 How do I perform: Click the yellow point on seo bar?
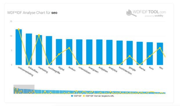pyautogui.click(x=160, y=48)
